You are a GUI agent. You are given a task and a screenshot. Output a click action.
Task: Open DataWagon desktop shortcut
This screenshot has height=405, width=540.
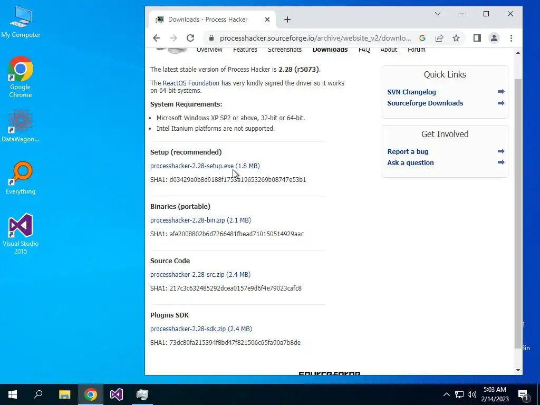tap(21, 126)
